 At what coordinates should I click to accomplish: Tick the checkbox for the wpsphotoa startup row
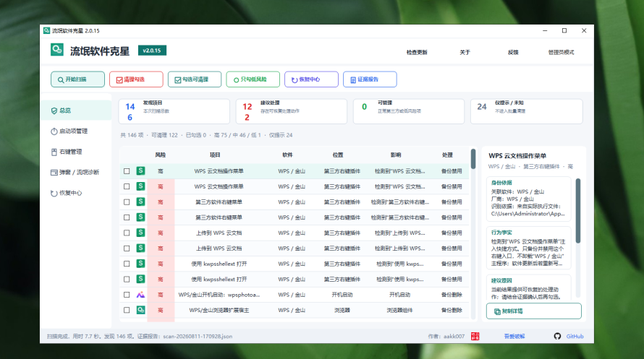pos(127,295)
